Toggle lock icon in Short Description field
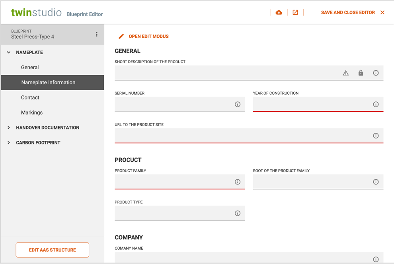394x264 pixels. 361,73
